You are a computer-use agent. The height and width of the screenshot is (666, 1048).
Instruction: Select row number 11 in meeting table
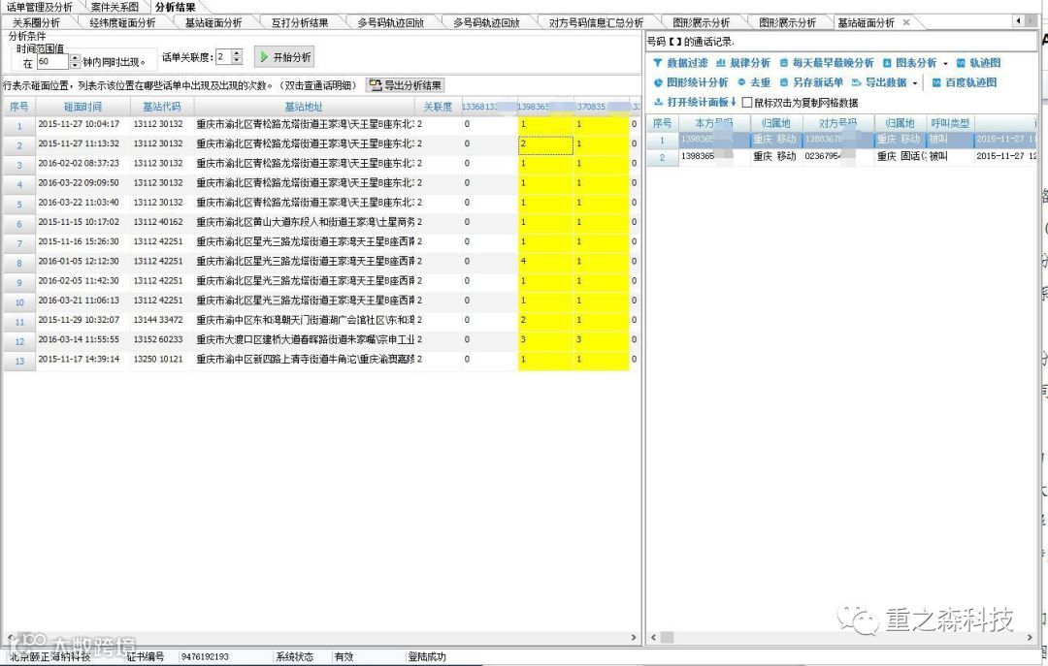pyautogui.click(x=19, y=321)
